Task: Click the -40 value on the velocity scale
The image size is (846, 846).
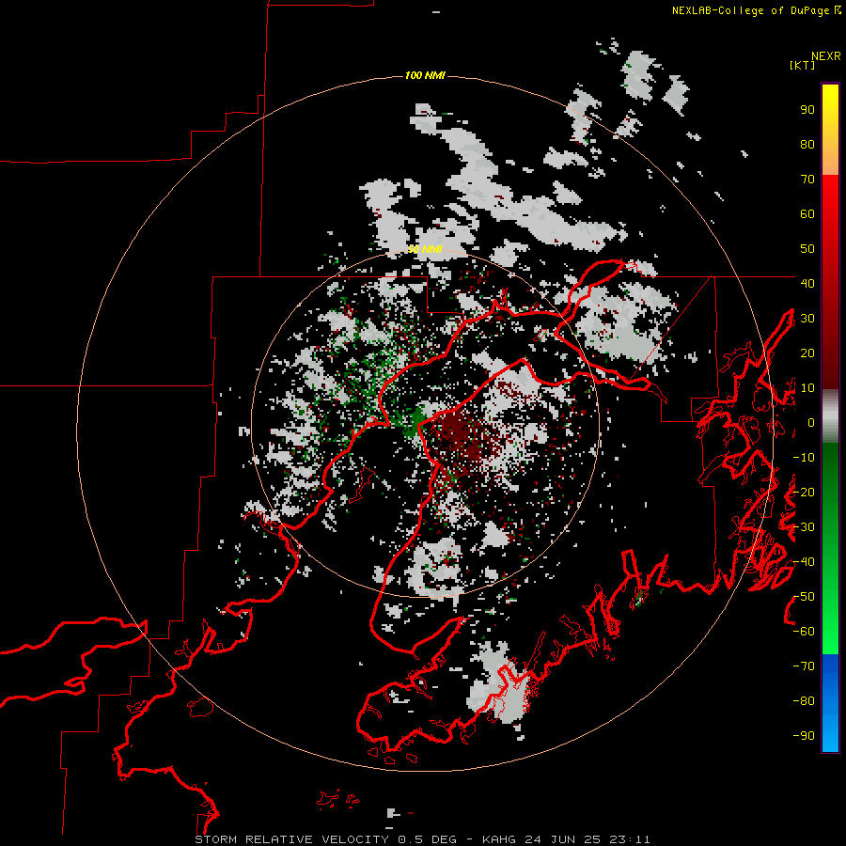Action: 804,562
